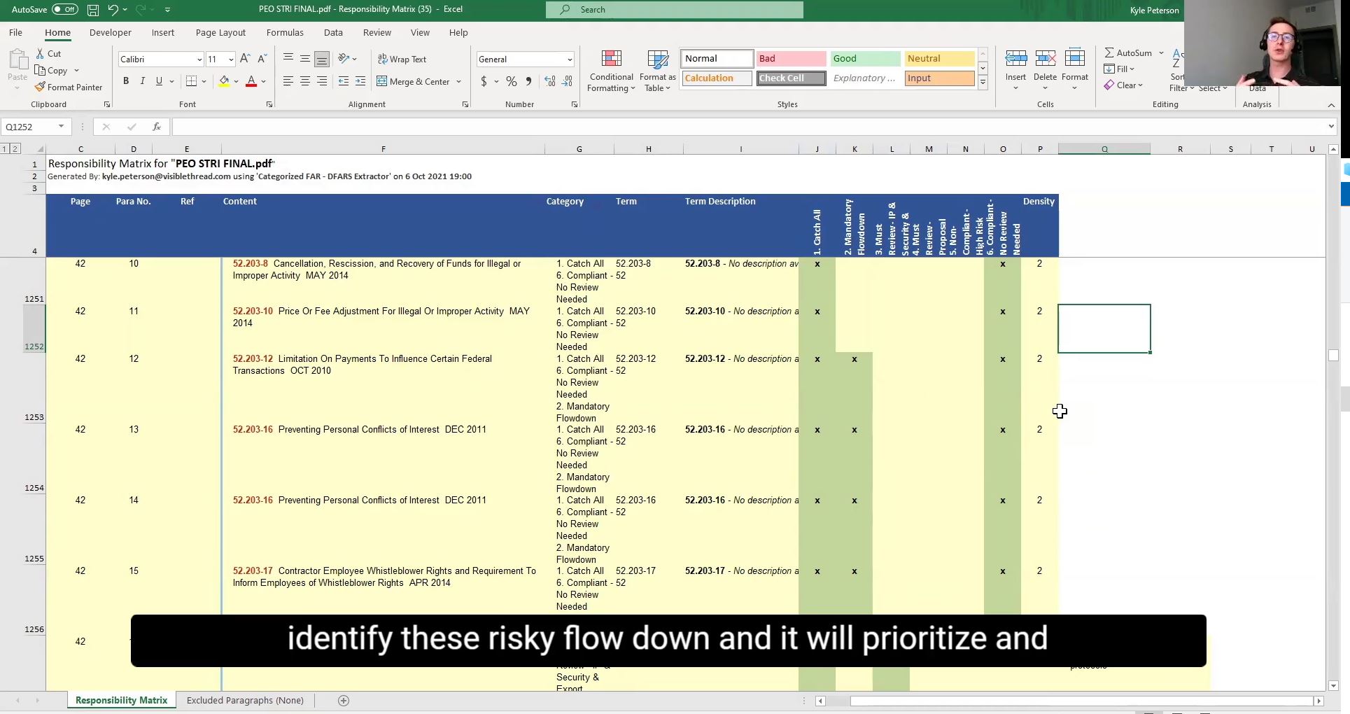Click the Borders icon
Viewport: 1350px width, 714px height.
point(191,81)
